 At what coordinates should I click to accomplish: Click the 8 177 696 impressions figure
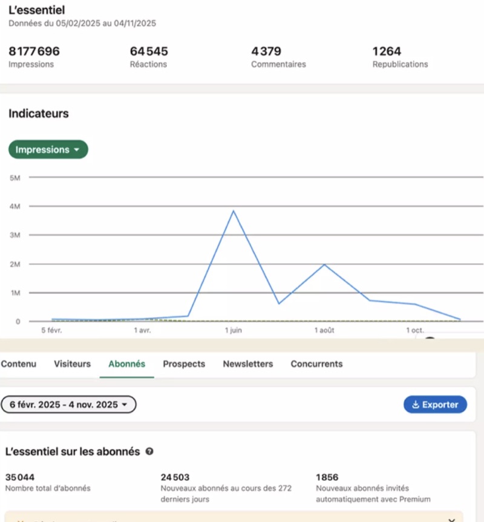coord(34,51)
